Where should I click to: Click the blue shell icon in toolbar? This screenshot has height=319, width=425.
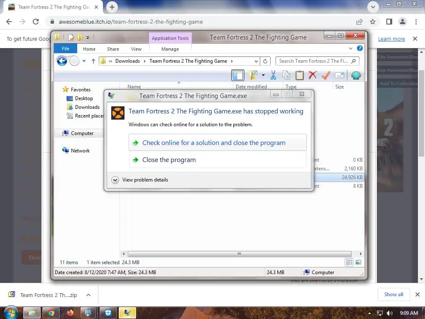[356, 75]
